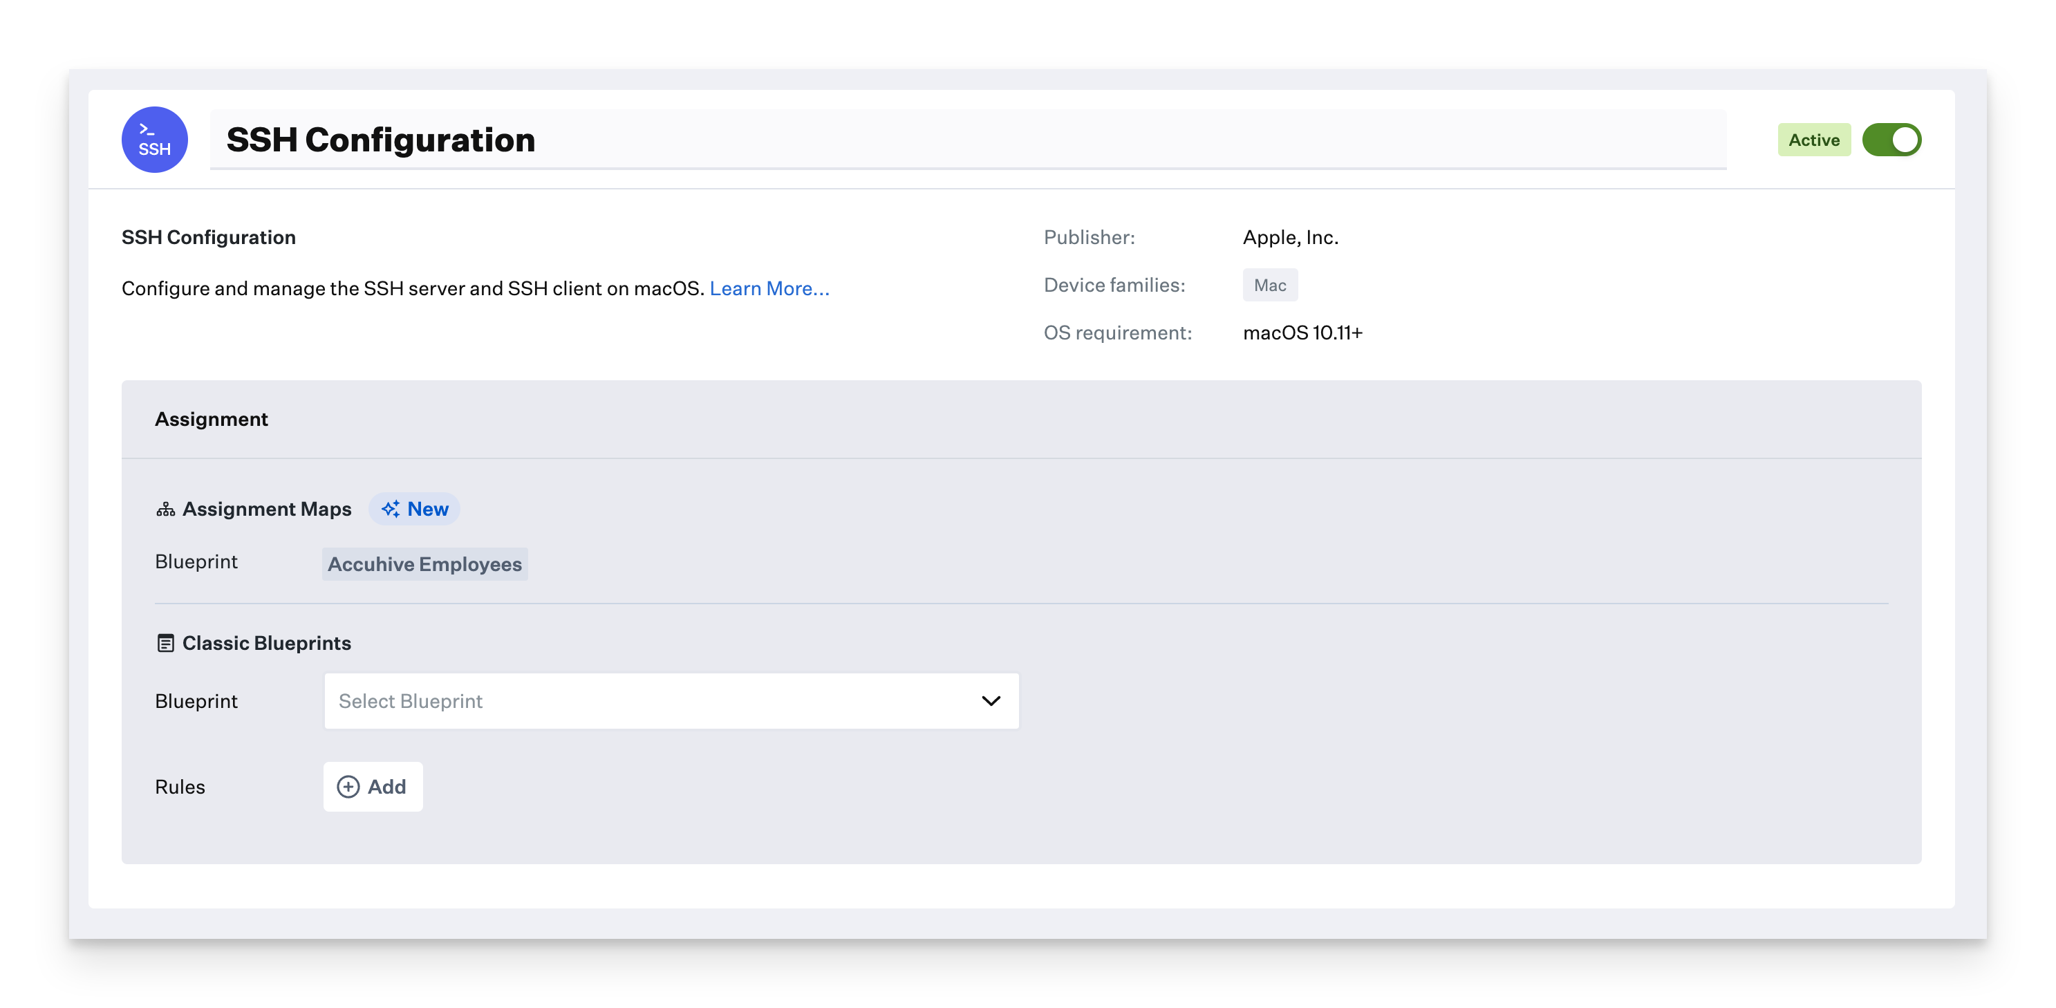Toggle the Active switch off
Image resolution: width=2056 pixels, height=1008 pixels.
pyautogui.click(x=1891, y=140)
